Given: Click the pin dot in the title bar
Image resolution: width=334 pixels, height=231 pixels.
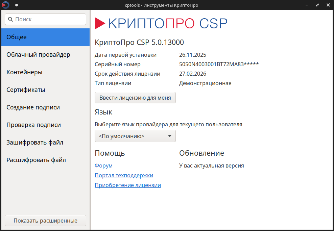Looking at the screenshot, I should (17, 5).
